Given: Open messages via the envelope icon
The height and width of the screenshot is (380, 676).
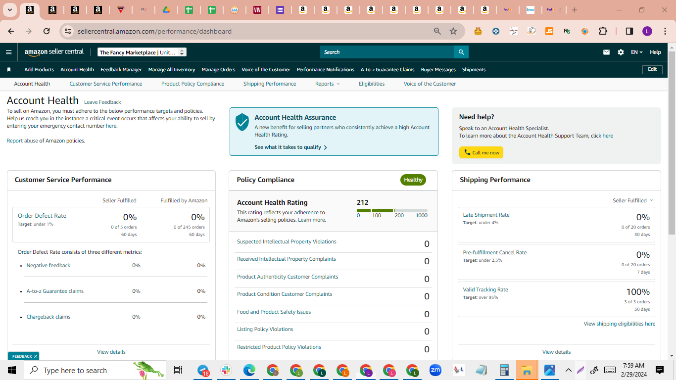Looking at the screenshot, I should pos(606,52).
